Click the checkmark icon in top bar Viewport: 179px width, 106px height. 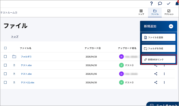click(x=169, y=4)
